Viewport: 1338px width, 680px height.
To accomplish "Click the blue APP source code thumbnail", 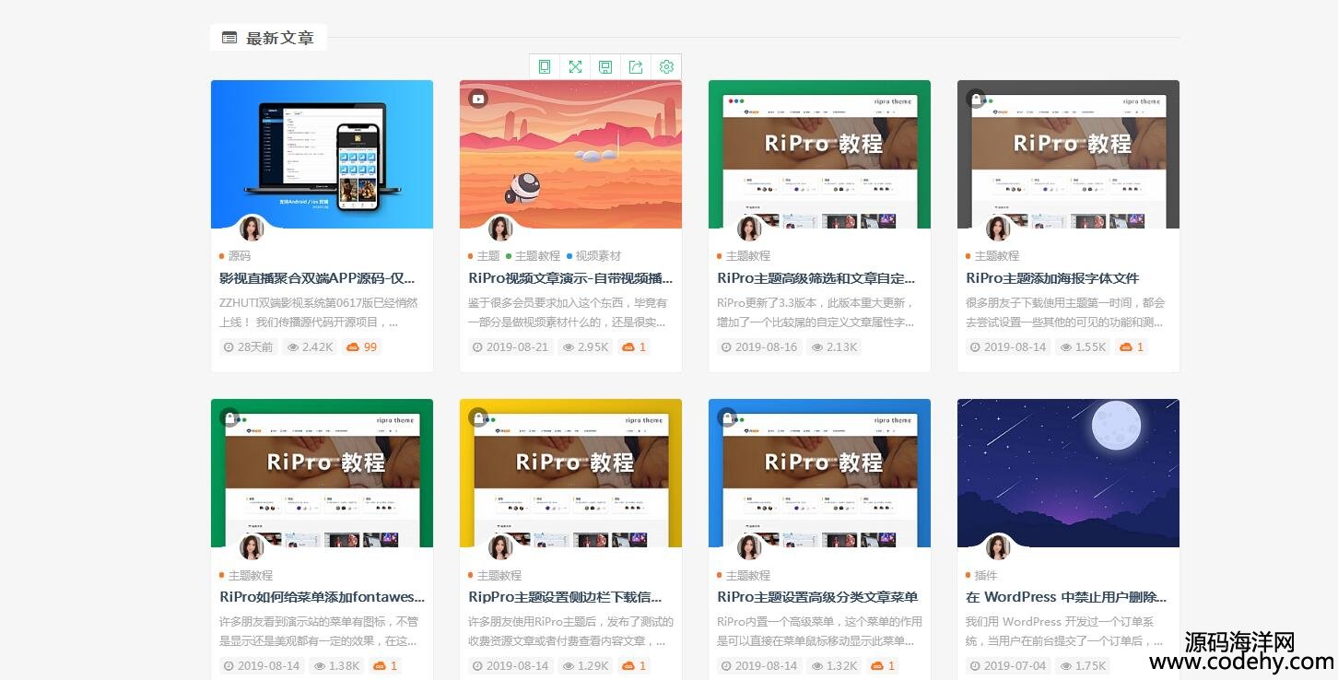I will 322,154.
